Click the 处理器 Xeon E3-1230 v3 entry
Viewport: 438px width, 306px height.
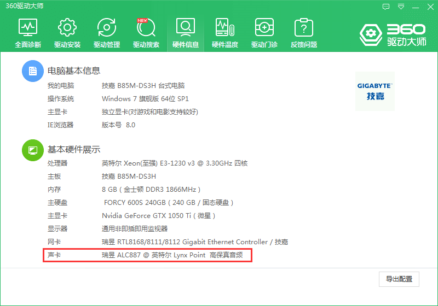pos(175,163)
